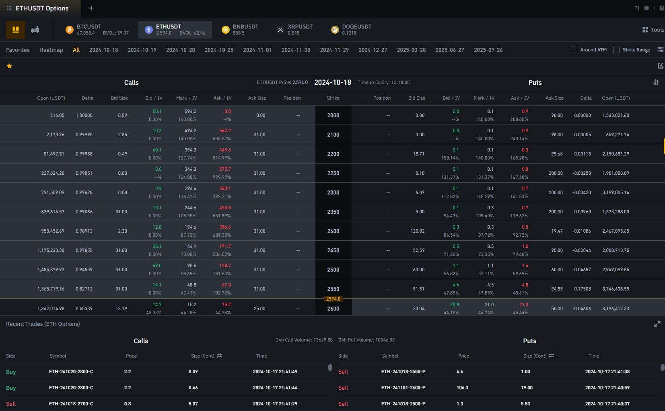
Task: Enable the Around ATM checkbox
Action: click(x=574, y=50)
